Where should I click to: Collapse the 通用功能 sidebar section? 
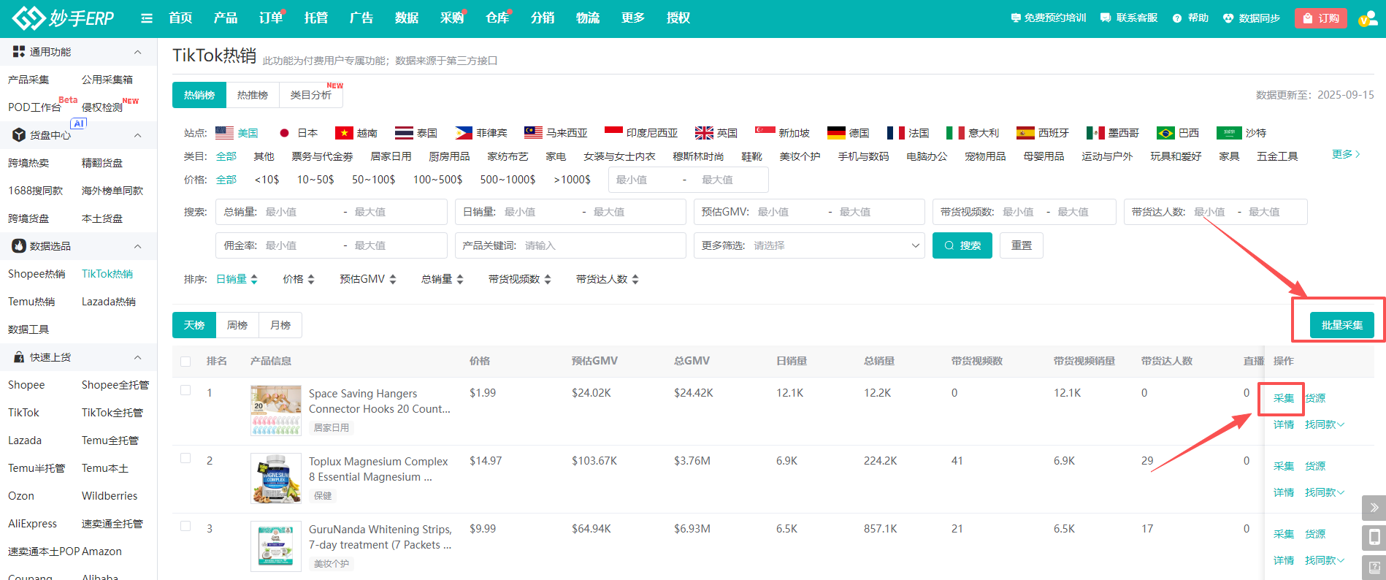(x=138, y=52)
